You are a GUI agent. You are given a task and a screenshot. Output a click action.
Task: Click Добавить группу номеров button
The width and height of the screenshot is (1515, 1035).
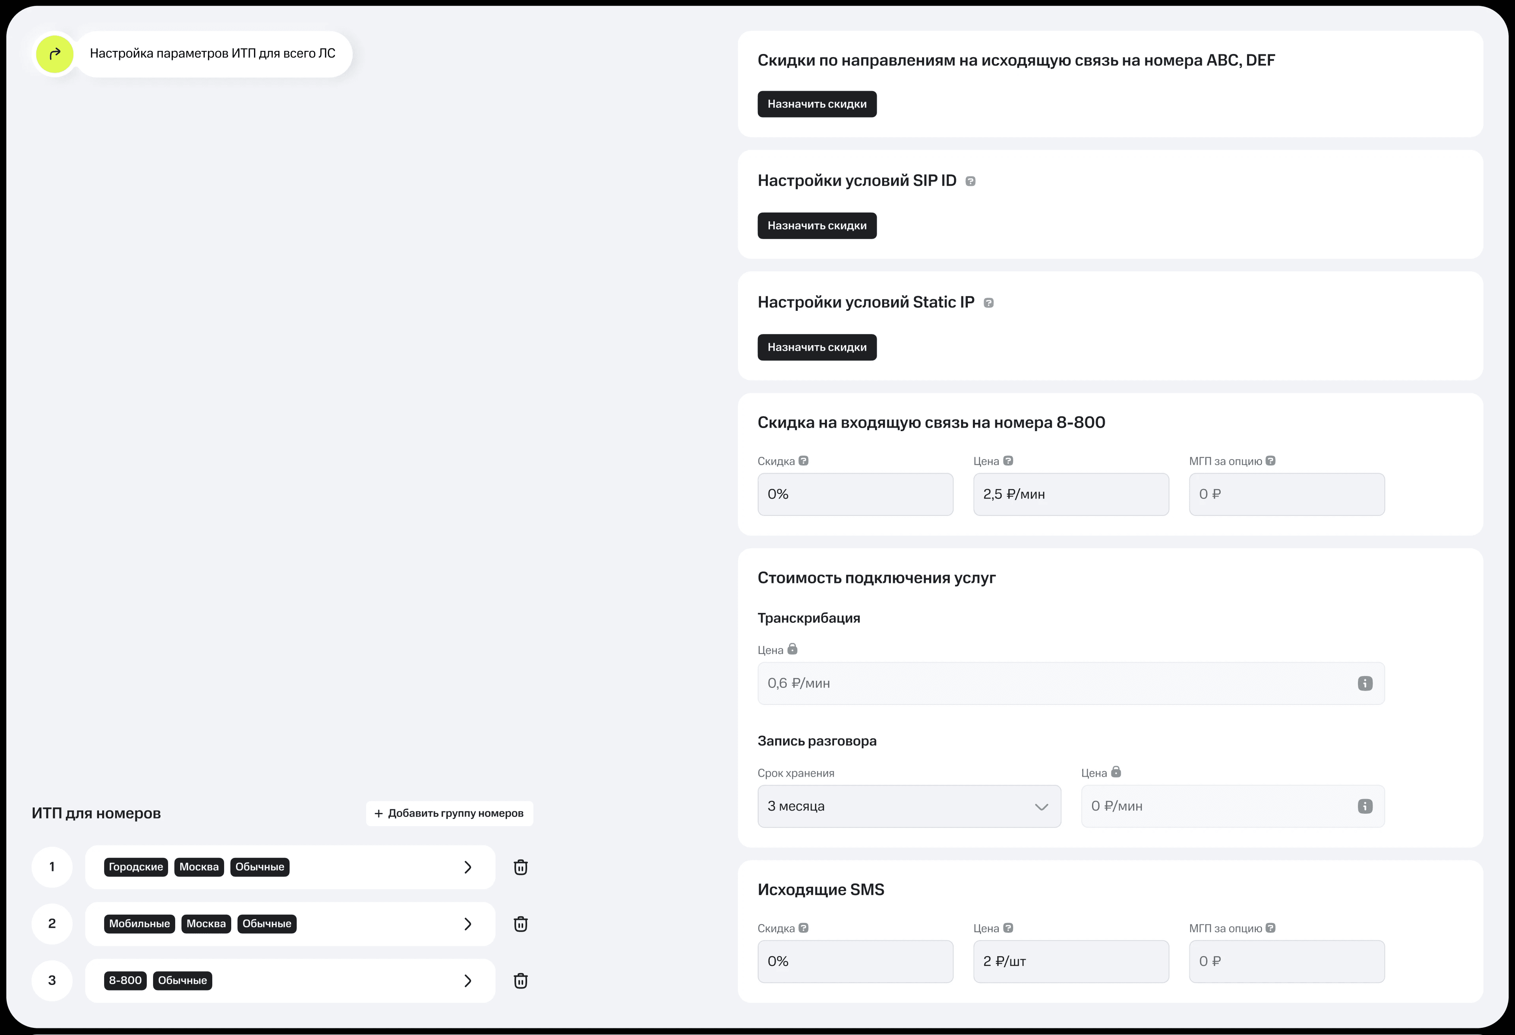449,813
